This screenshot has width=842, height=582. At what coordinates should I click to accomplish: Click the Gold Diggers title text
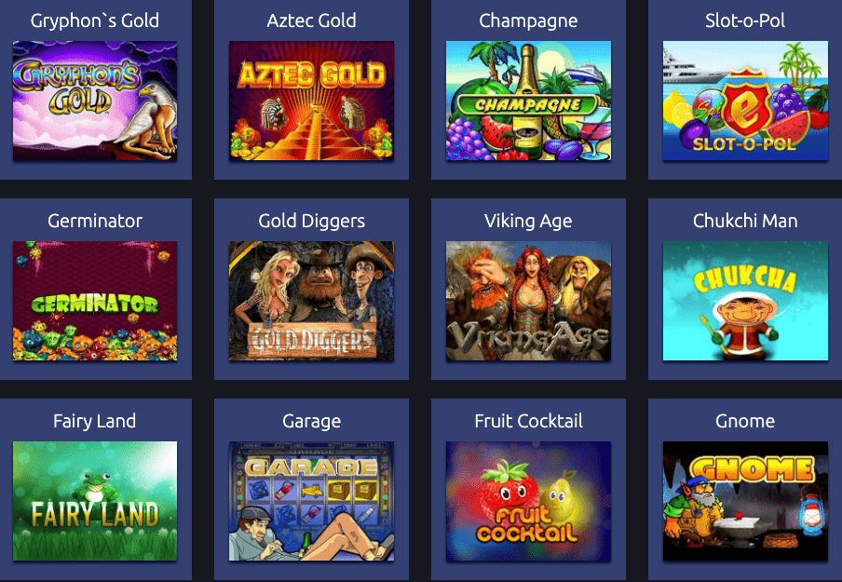311,222
